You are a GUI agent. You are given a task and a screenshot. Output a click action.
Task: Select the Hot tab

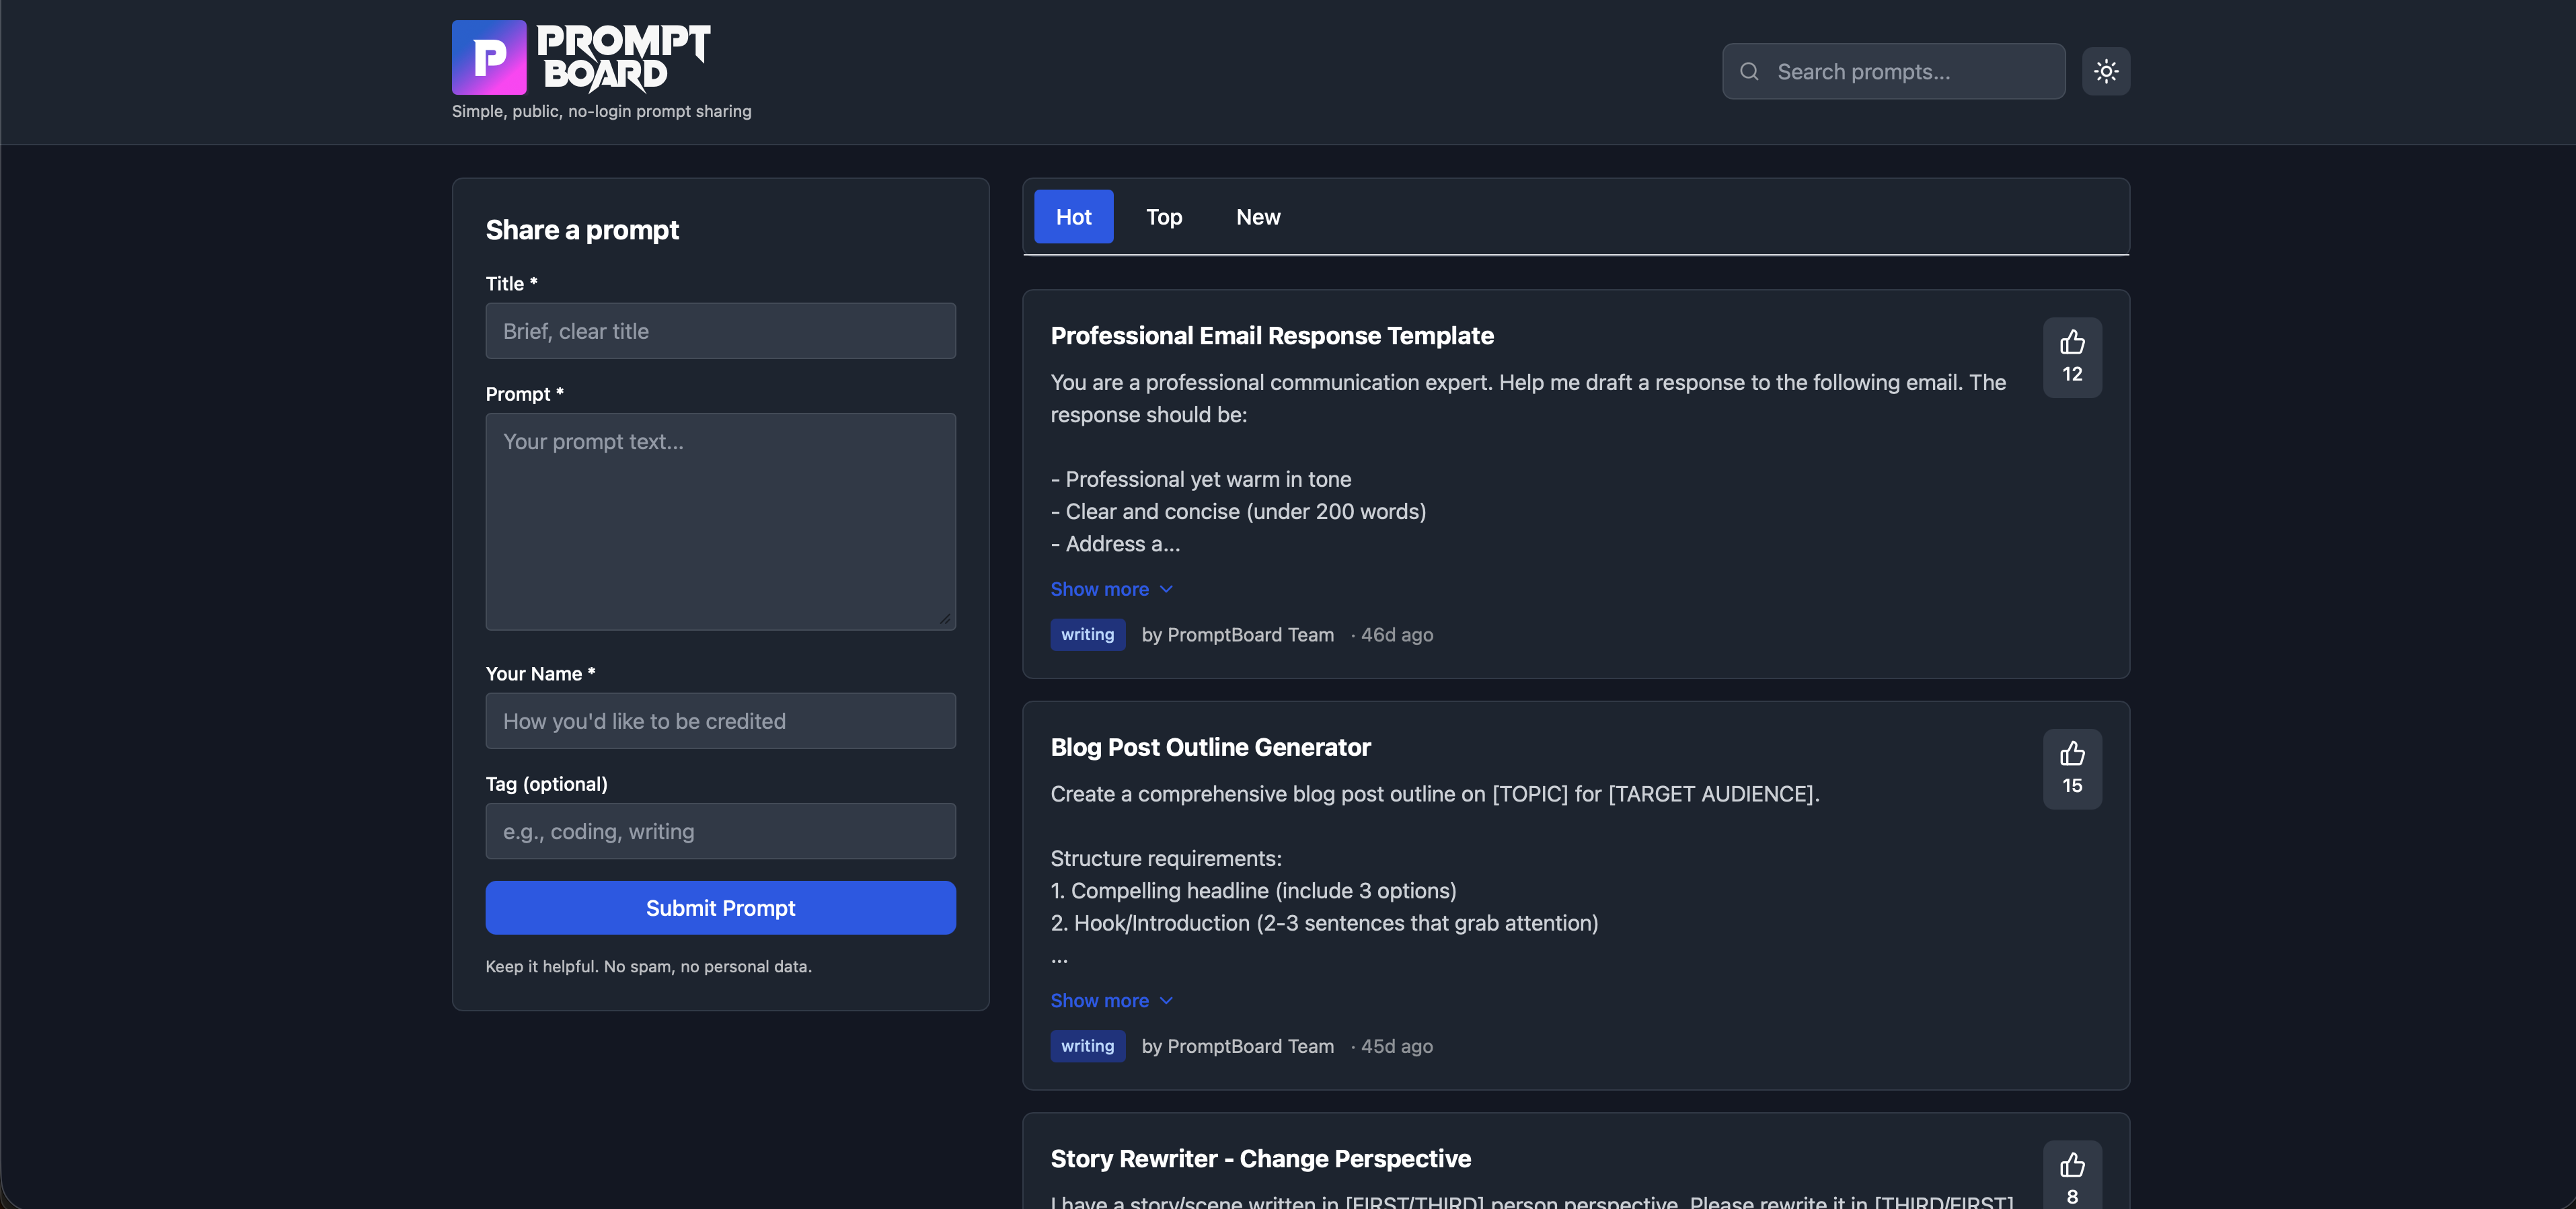click(1073, 216)
